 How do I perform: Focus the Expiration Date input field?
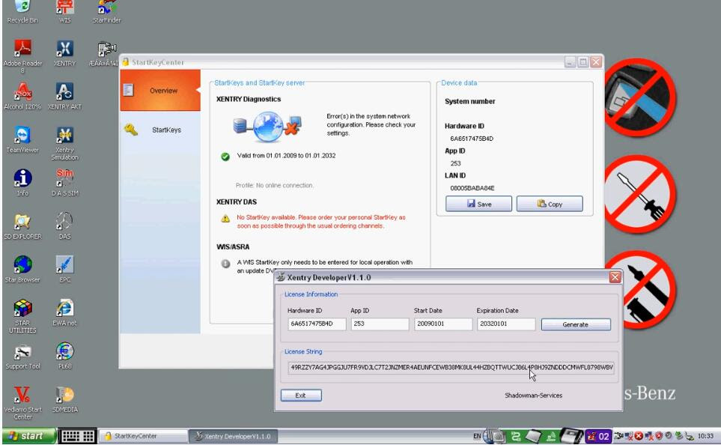click(x=506, y=324)
